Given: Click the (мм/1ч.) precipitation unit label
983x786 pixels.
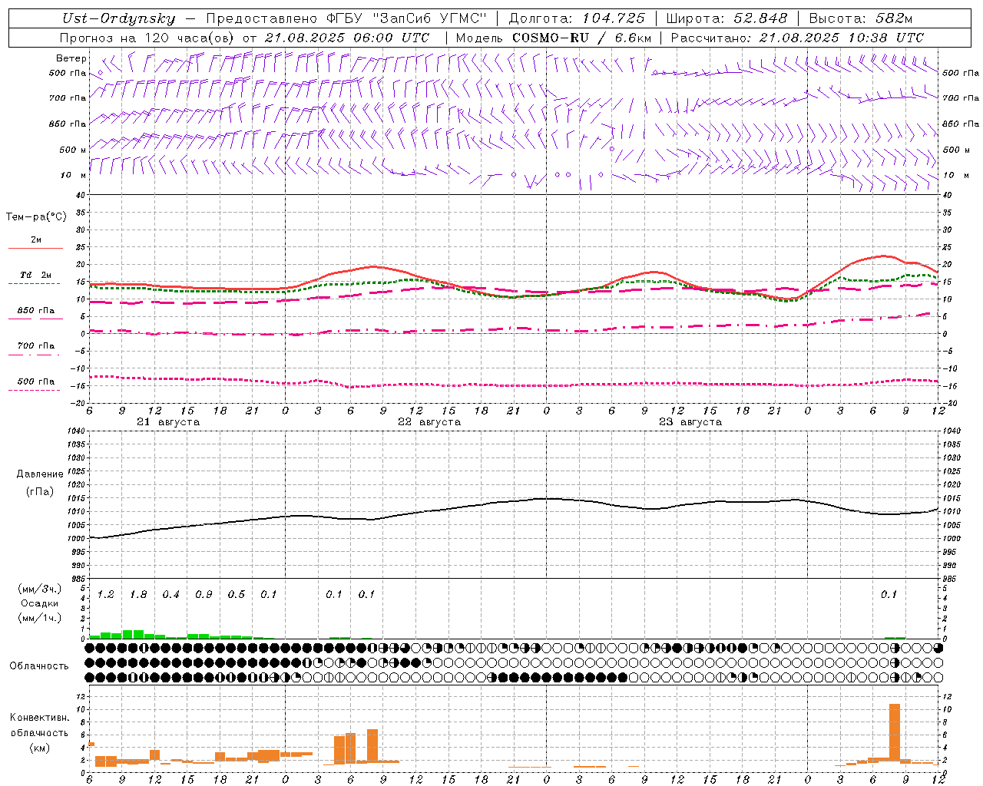Looking at the screenshot, I should (40, 618).
